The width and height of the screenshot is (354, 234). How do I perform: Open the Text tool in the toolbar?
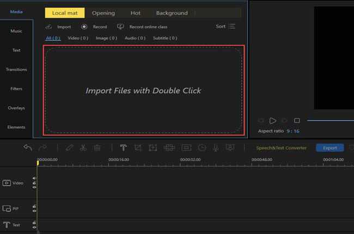tap(124, 147)
